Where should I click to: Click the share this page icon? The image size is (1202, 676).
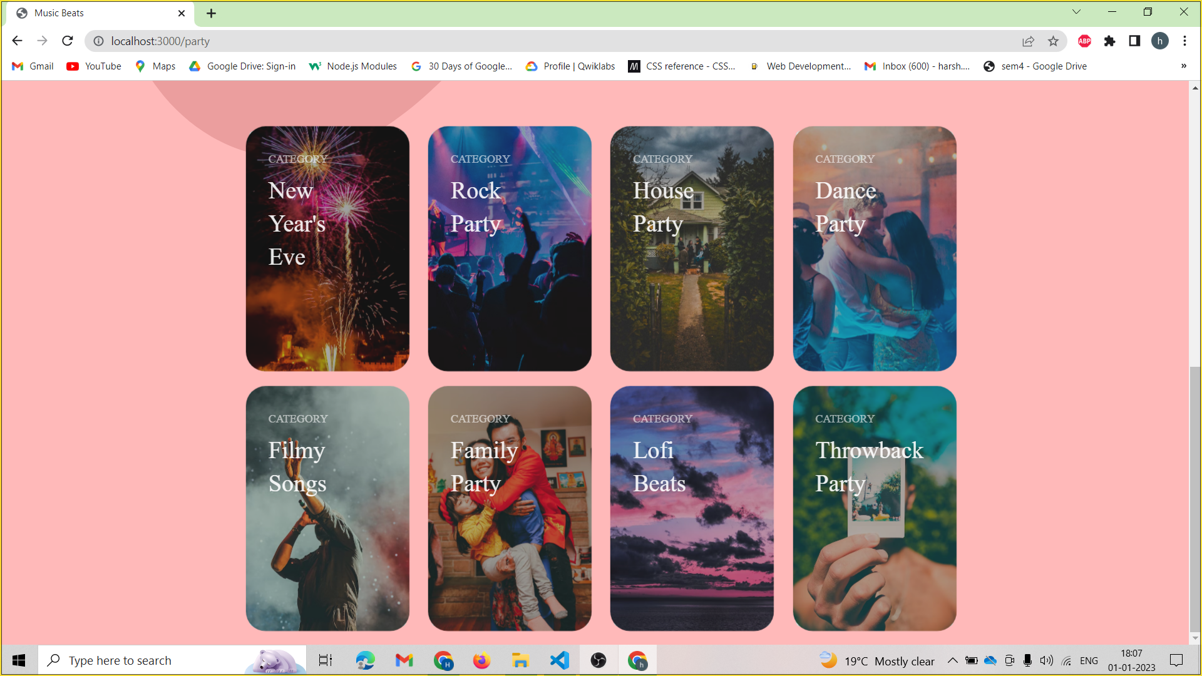click(1028, 41)
